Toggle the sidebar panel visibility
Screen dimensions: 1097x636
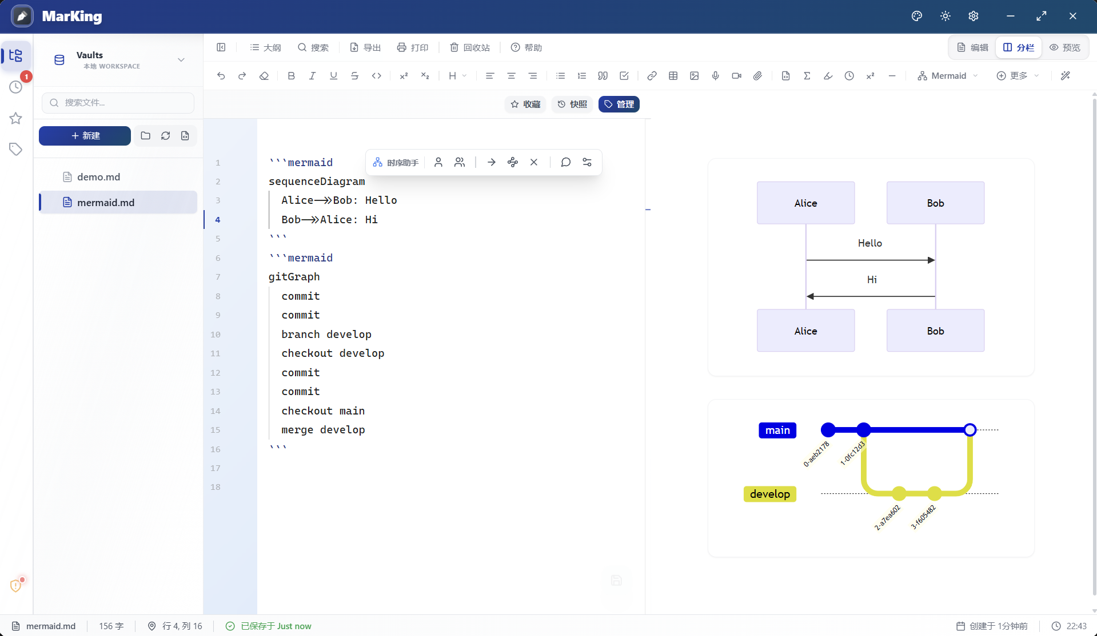click(x=221, y=47)
